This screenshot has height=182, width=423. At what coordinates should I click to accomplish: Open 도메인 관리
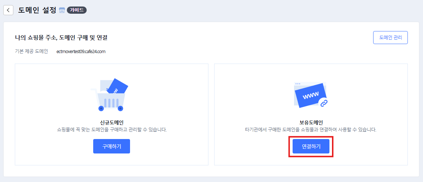pos(390,38)
